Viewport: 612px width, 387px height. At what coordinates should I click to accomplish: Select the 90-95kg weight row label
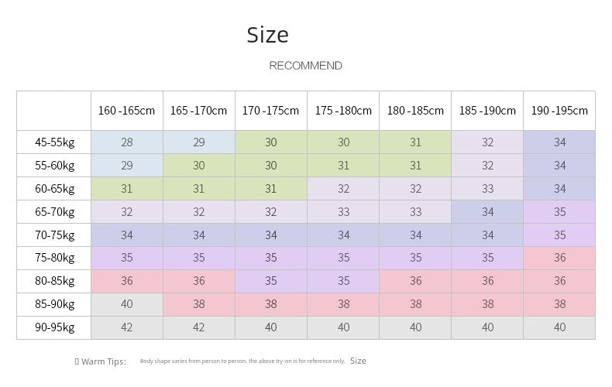54,327
